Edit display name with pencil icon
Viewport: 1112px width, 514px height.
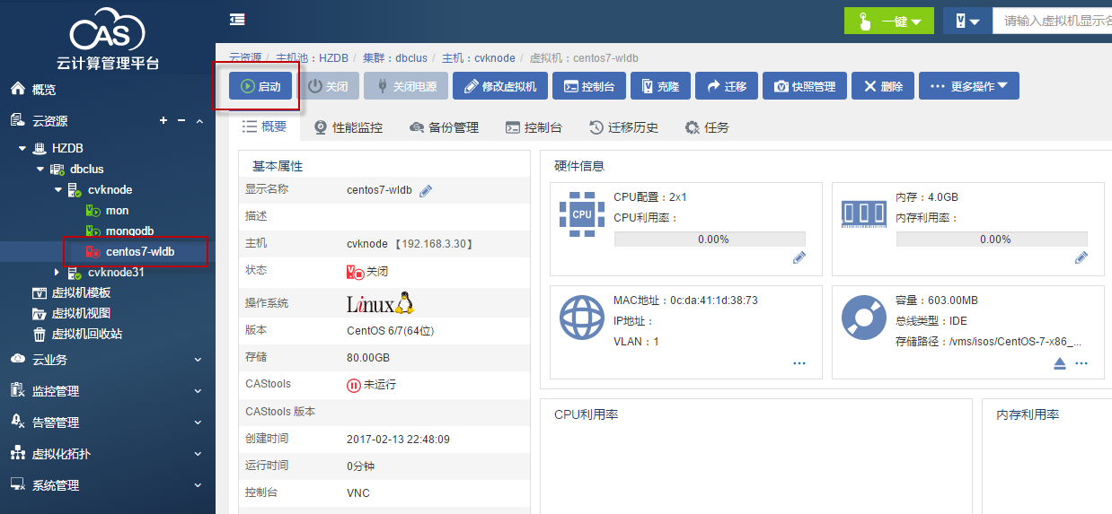(426, 190)
